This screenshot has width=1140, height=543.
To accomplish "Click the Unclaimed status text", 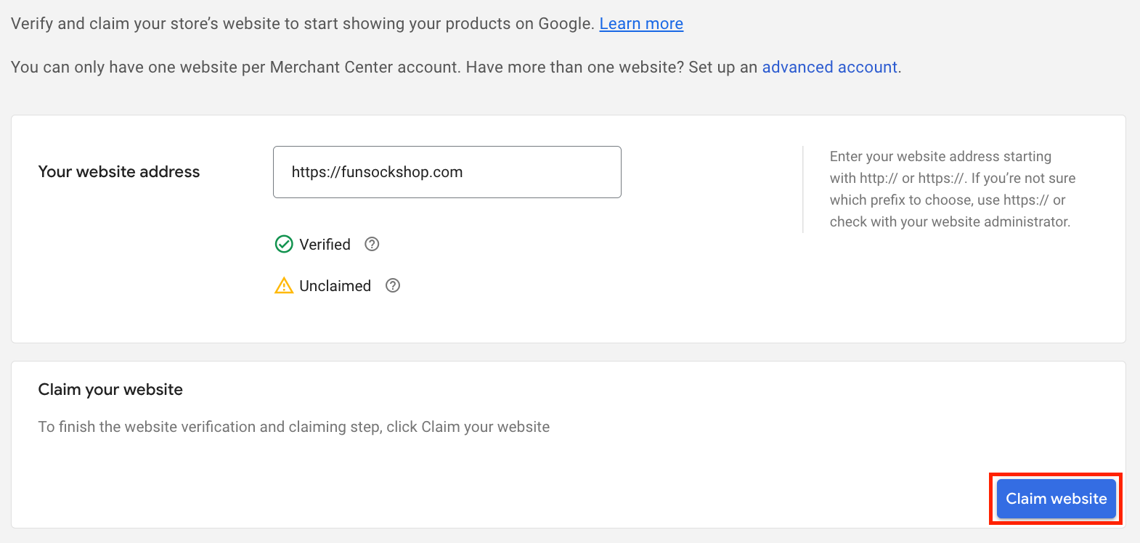I will 335,286.
